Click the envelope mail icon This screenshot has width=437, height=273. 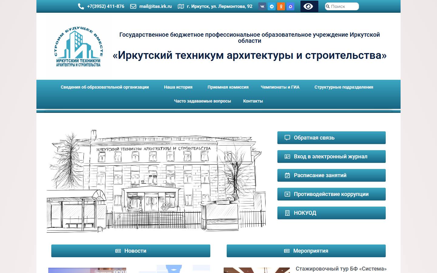[x=133, y=6]
